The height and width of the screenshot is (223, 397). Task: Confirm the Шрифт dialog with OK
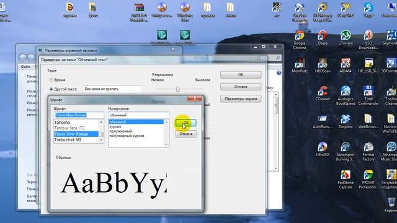coord(186,123)
